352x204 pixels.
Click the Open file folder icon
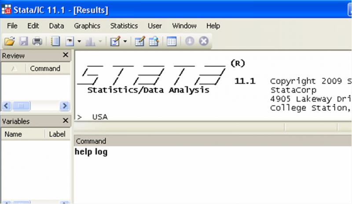coord(9,41)
